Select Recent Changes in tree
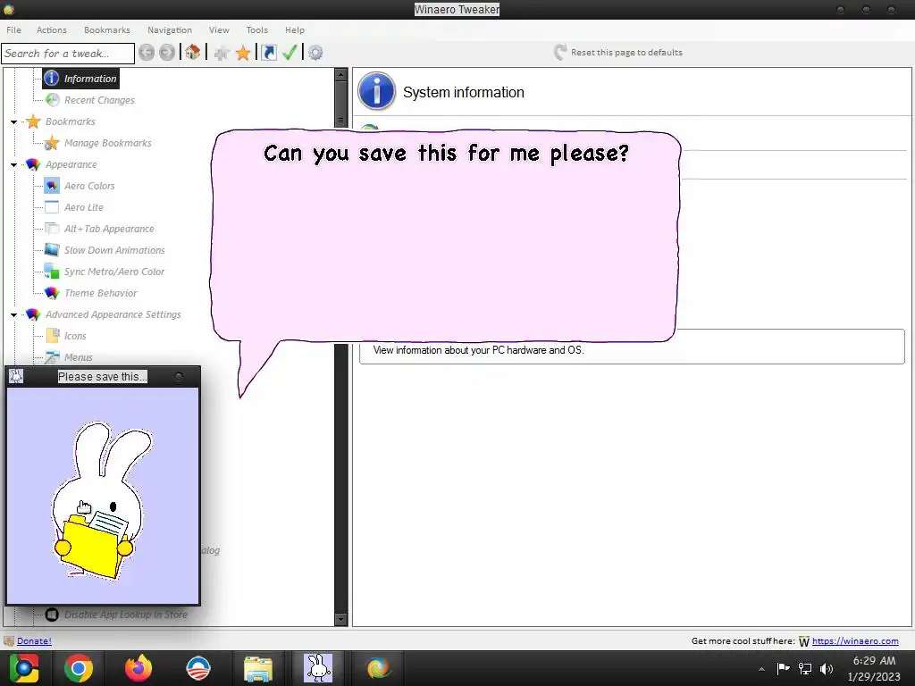Screen dimensions: 915x686 (99, 100)
